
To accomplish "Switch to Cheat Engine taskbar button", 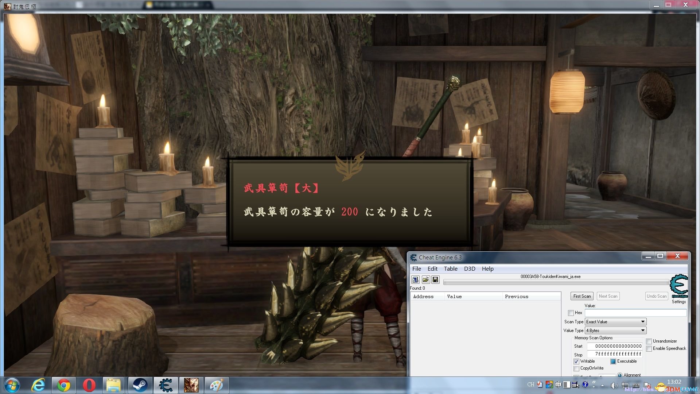I will pos(166,385).
